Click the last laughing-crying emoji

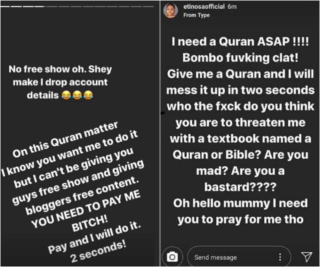[88, 95]
